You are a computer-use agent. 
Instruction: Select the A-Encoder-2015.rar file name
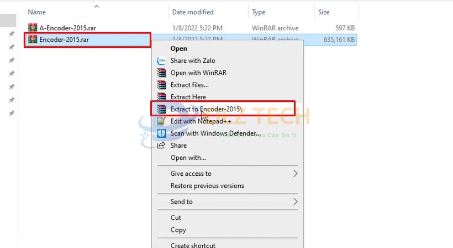click(67, 28)
